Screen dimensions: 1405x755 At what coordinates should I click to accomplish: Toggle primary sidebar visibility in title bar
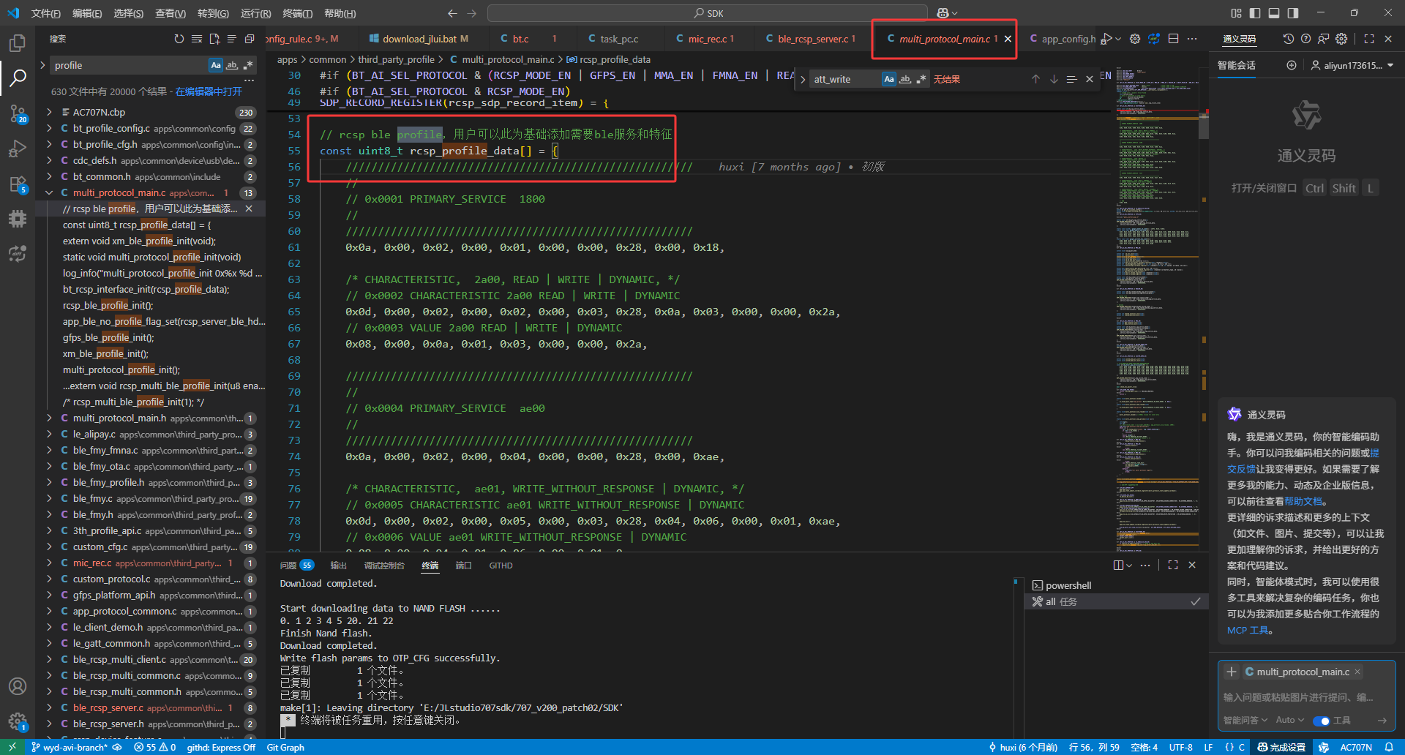(1255, 13)
